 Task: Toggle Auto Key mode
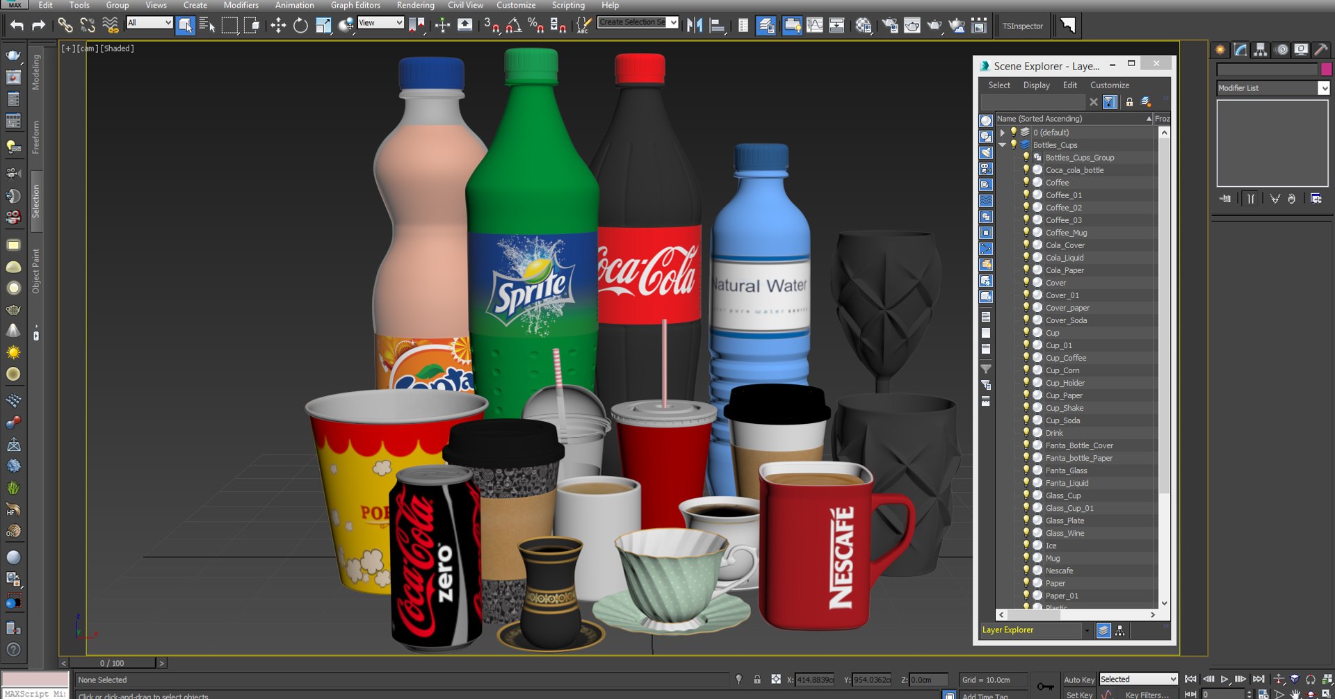(1078, 680)
